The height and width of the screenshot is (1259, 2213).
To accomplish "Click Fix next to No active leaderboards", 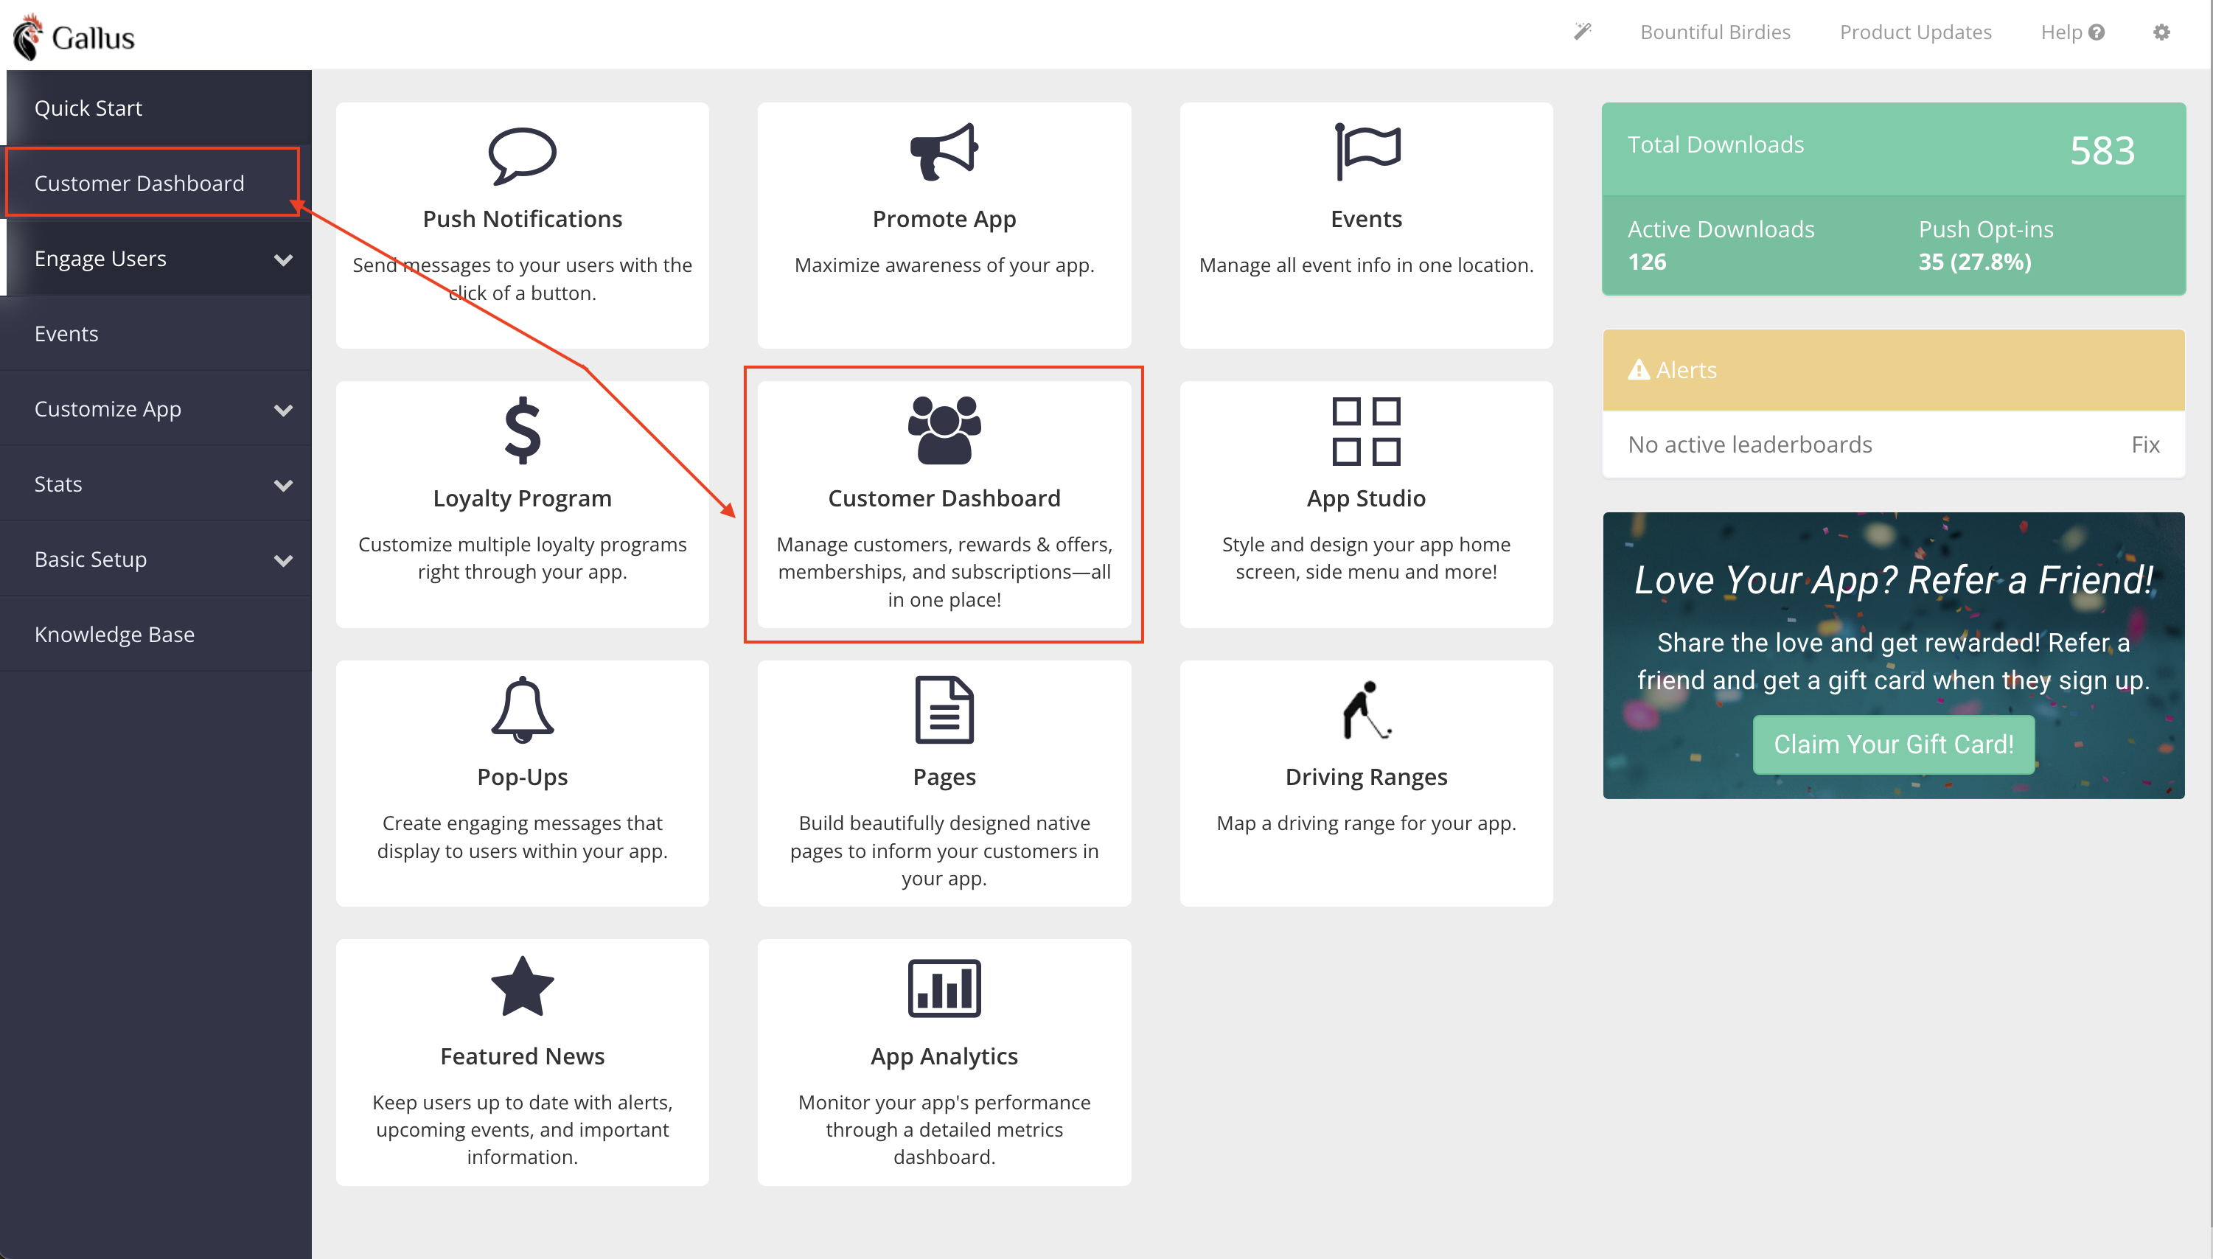I will 2144,444.
